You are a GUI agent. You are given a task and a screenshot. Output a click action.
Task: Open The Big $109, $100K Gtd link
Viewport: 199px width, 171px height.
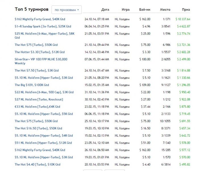(x=32, y=85)
